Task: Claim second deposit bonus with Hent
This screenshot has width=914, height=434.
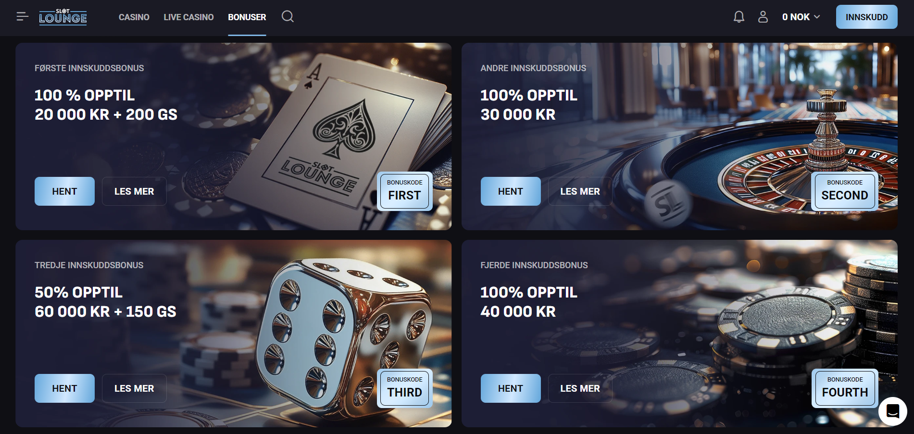Action: point(510,191)
